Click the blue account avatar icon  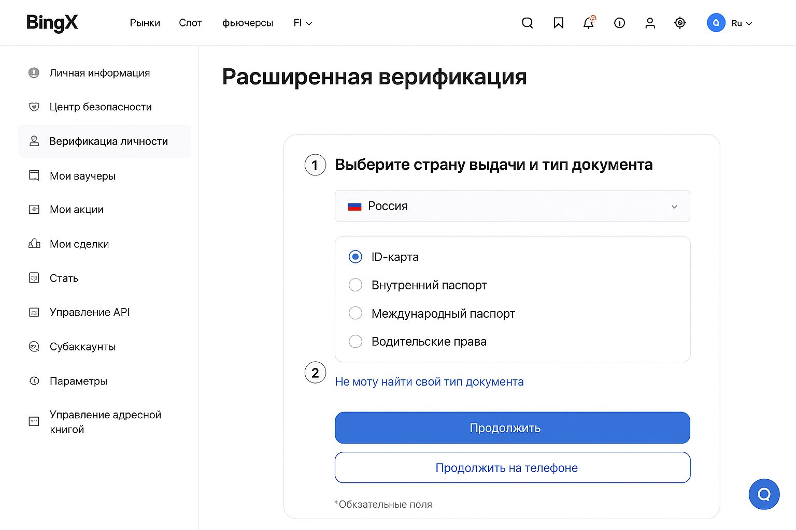pos(716,23)
